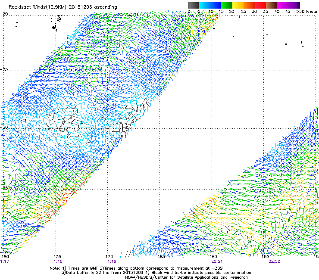Choose the magenta 40-45 knots color segment
The image size is (319, 280).
283,5
